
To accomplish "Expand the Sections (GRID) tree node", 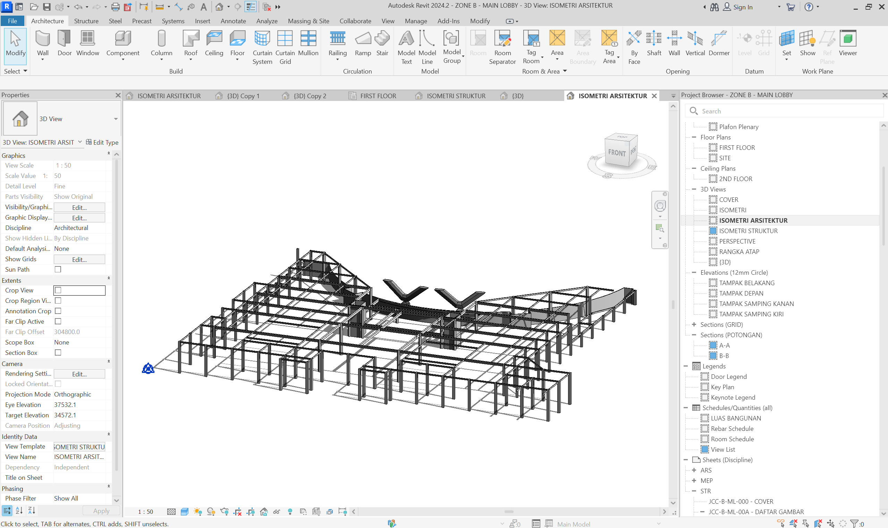I will tap(694, 324).
